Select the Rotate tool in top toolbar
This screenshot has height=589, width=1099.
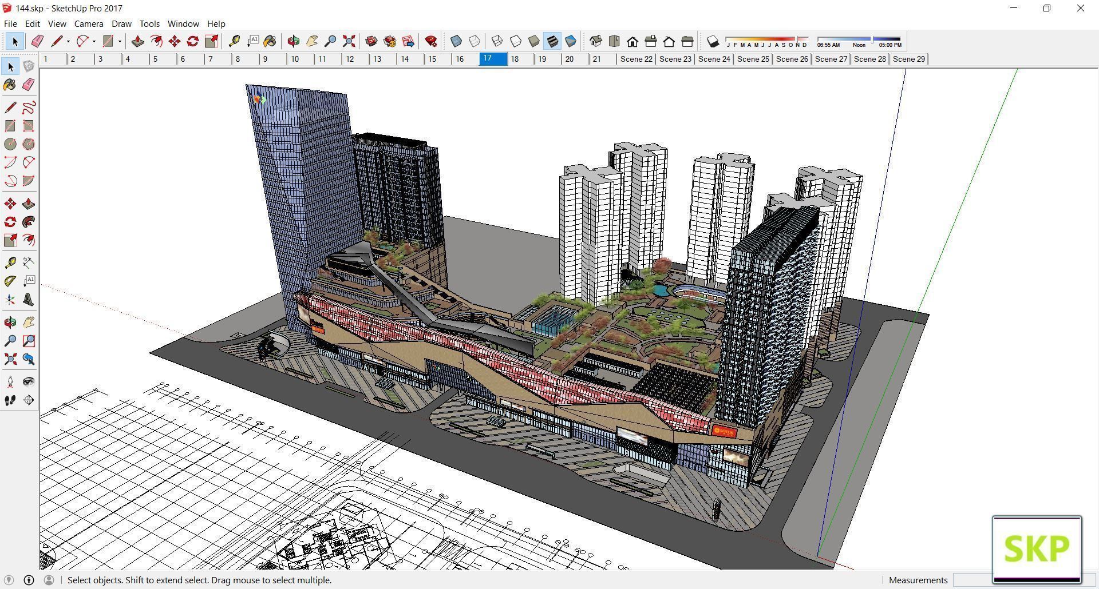(x=193, y=41)
